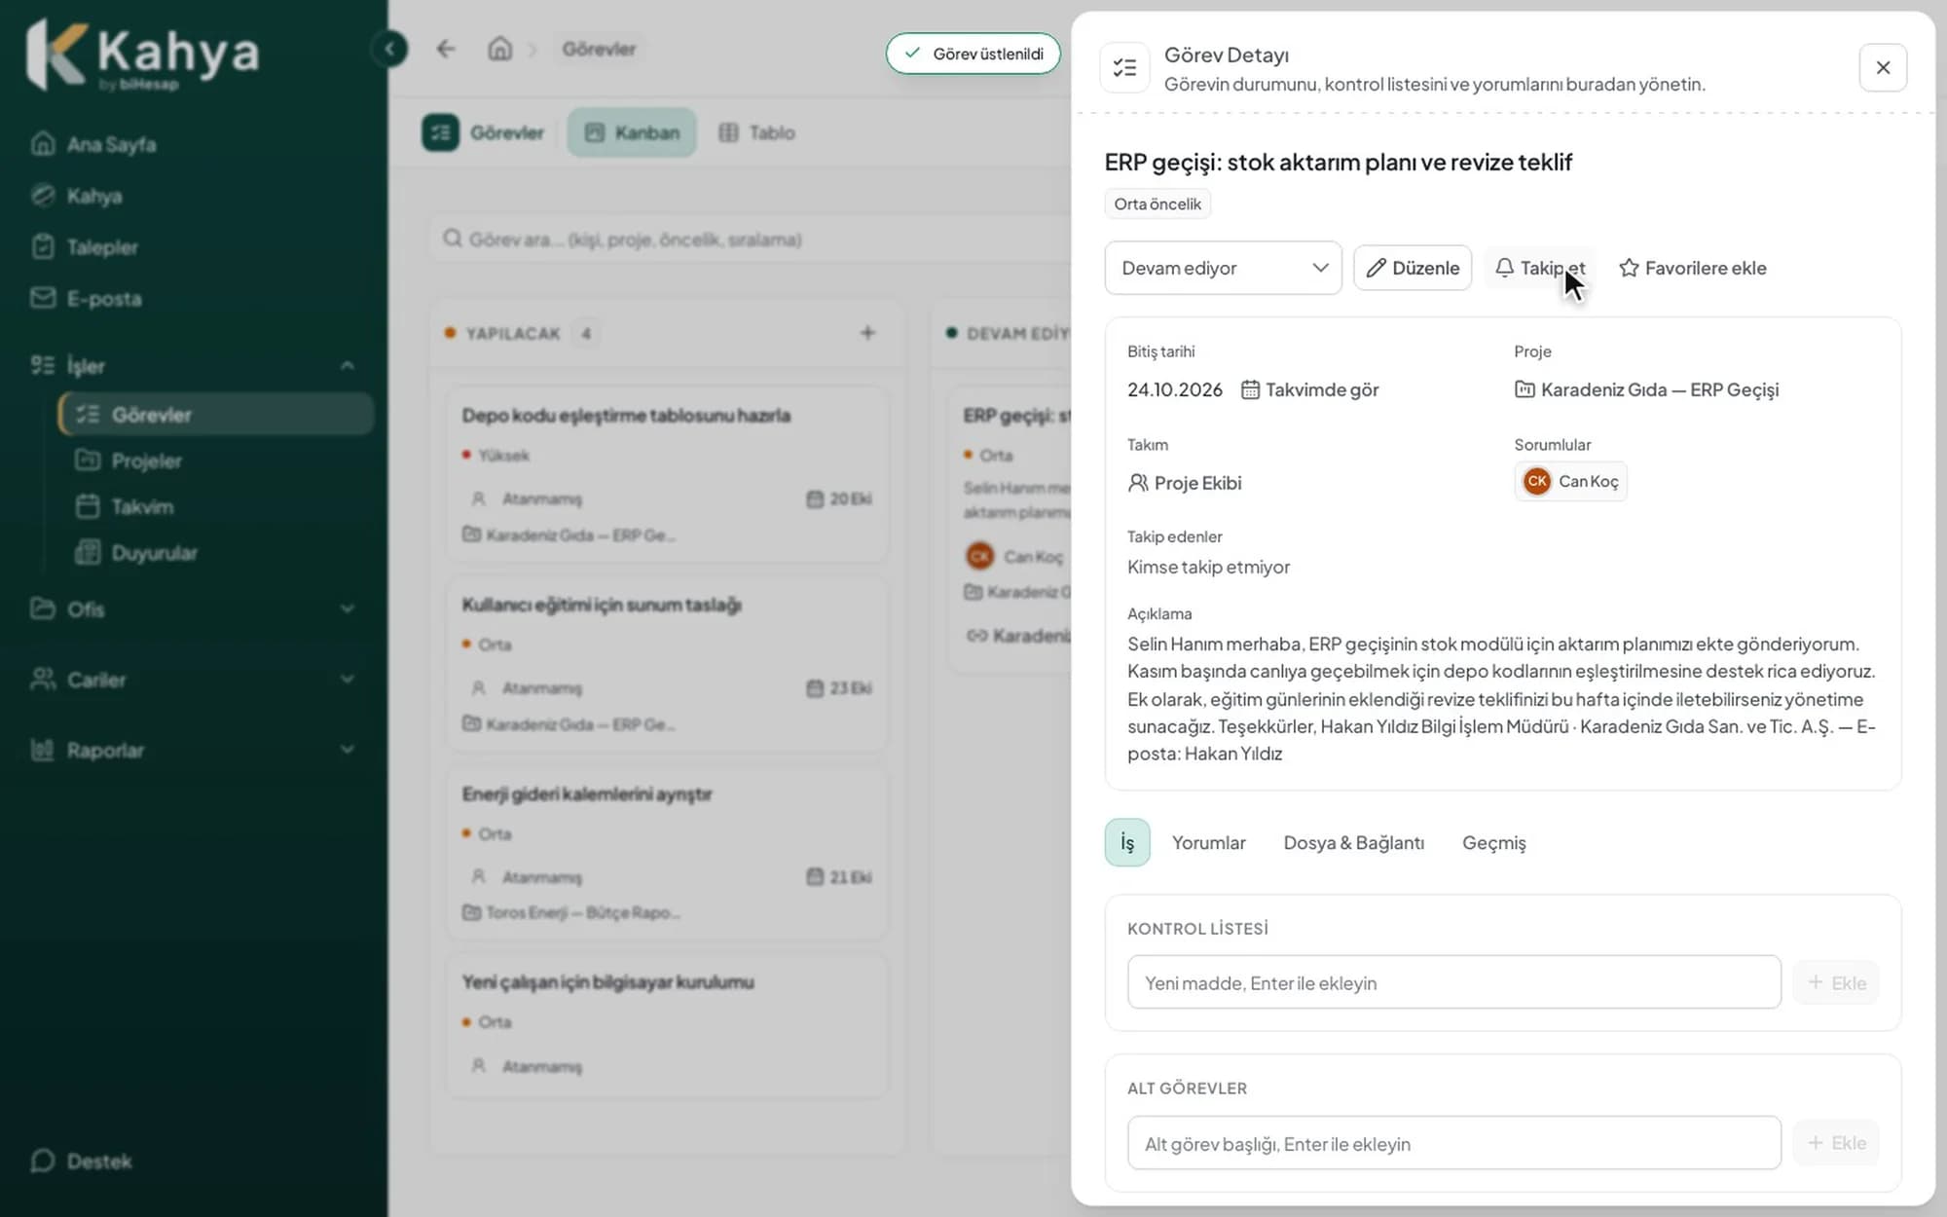Click the Düzenle button

1413,268
